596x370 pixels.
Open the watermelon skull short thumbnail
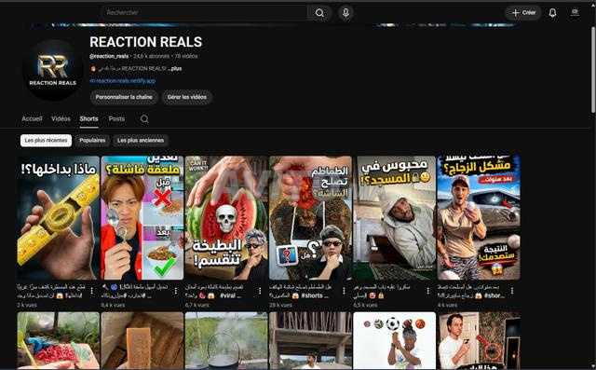pos(226,218)
